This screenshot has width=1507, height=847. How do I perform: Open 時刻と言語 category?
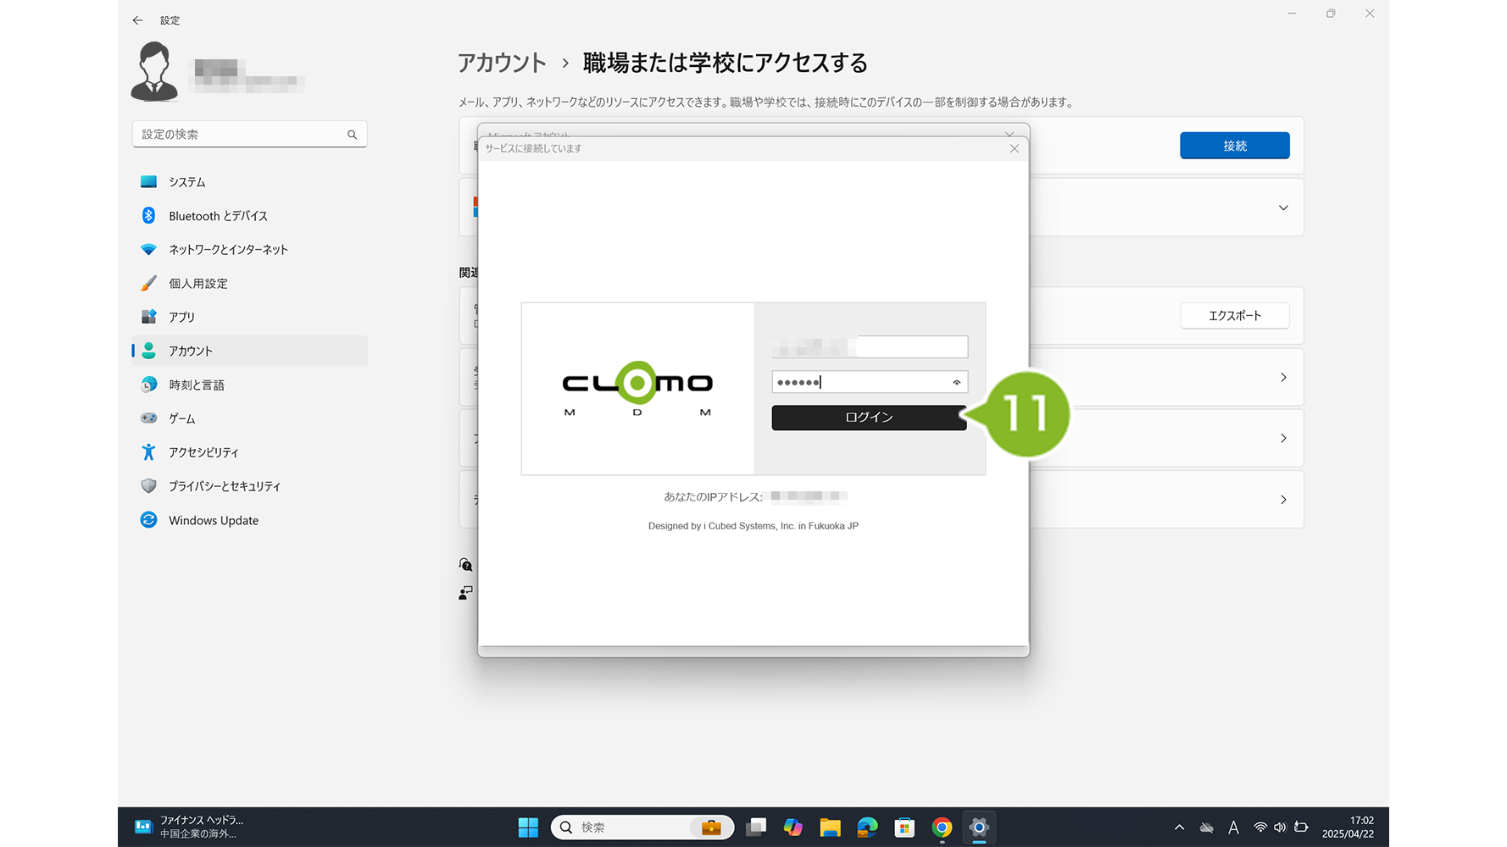coord(249,385)
